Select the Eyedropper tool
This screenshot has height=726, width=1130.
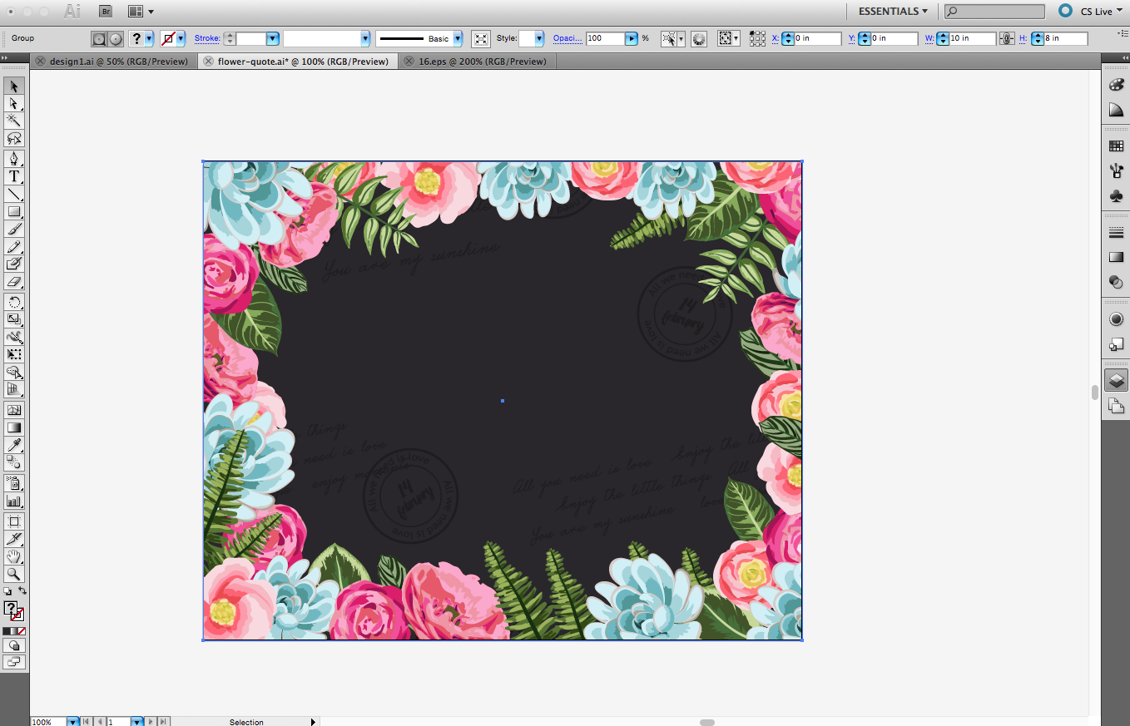tap(14, 445)
